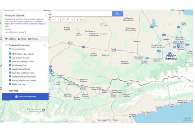Image resolution: width=195 pixels, height=130 pixels.
Task: Click the pin icon beside Meet Bus to Almaty Here
Action: [x=10, y=73]
